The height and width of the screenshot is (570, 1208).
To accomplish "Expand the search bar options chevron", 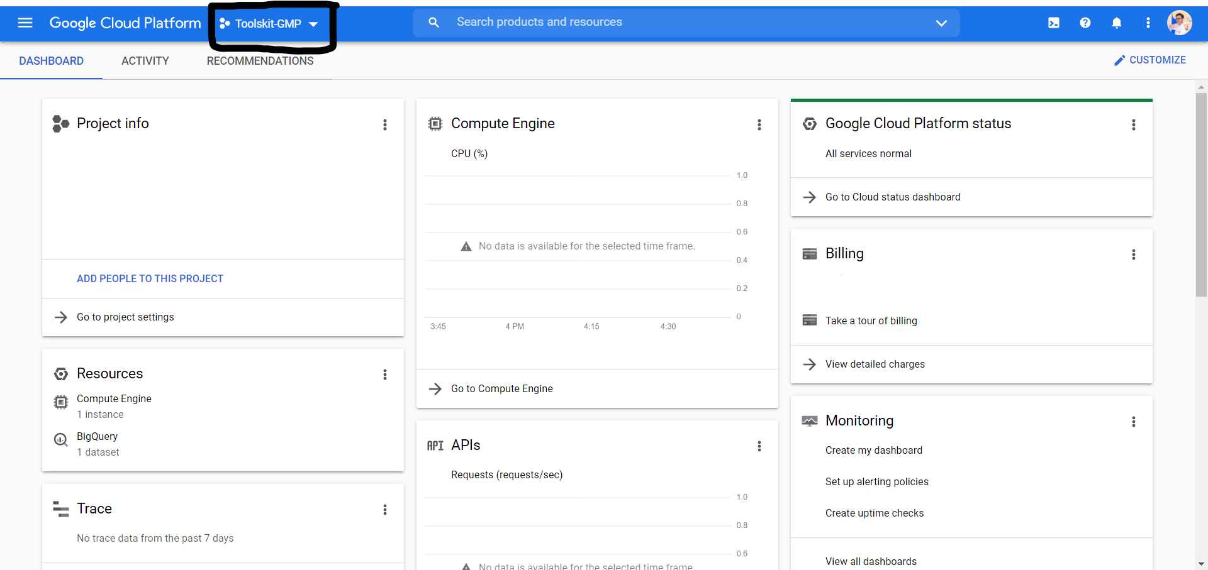I will 942,23.
